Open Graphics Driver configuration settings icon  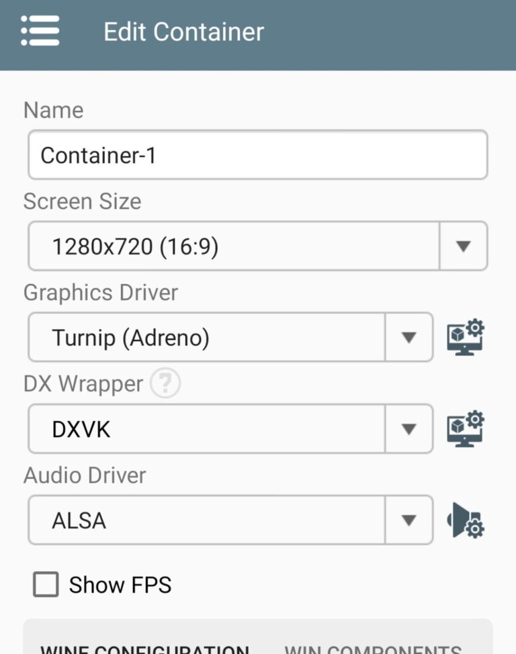pyautogui.click(x=465, y=338)
